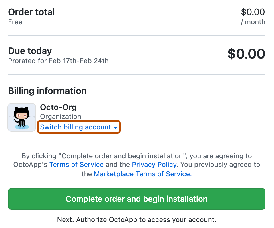This screenshot has height=228, width=274.
Task: Open the Marketplace Terms of Service
Action: [142, 174]
